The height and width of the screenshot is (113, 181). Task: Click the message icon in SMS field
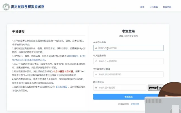click(x=96, y=74)
